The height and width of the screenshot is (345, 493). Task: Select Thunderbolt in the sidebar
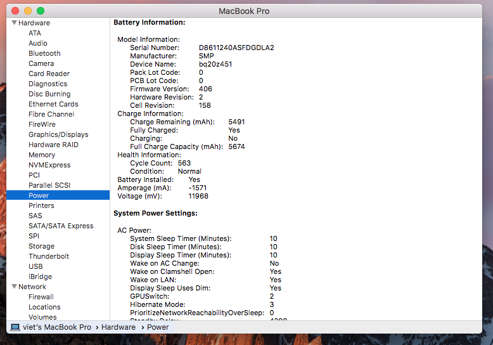(49, 256)
